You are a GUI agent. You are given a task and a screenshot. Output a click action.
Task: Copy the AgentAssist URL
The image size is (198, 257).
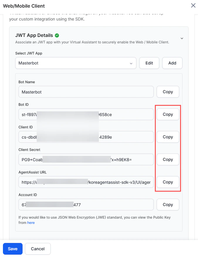click(168, 182)
